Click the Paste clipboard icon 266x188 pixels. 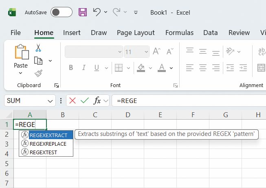tap(22, 52)
